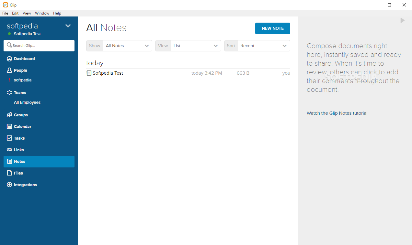The image size is (412, 245).
Task: Open the softpedia contact under People
Action: pos(23,80)
